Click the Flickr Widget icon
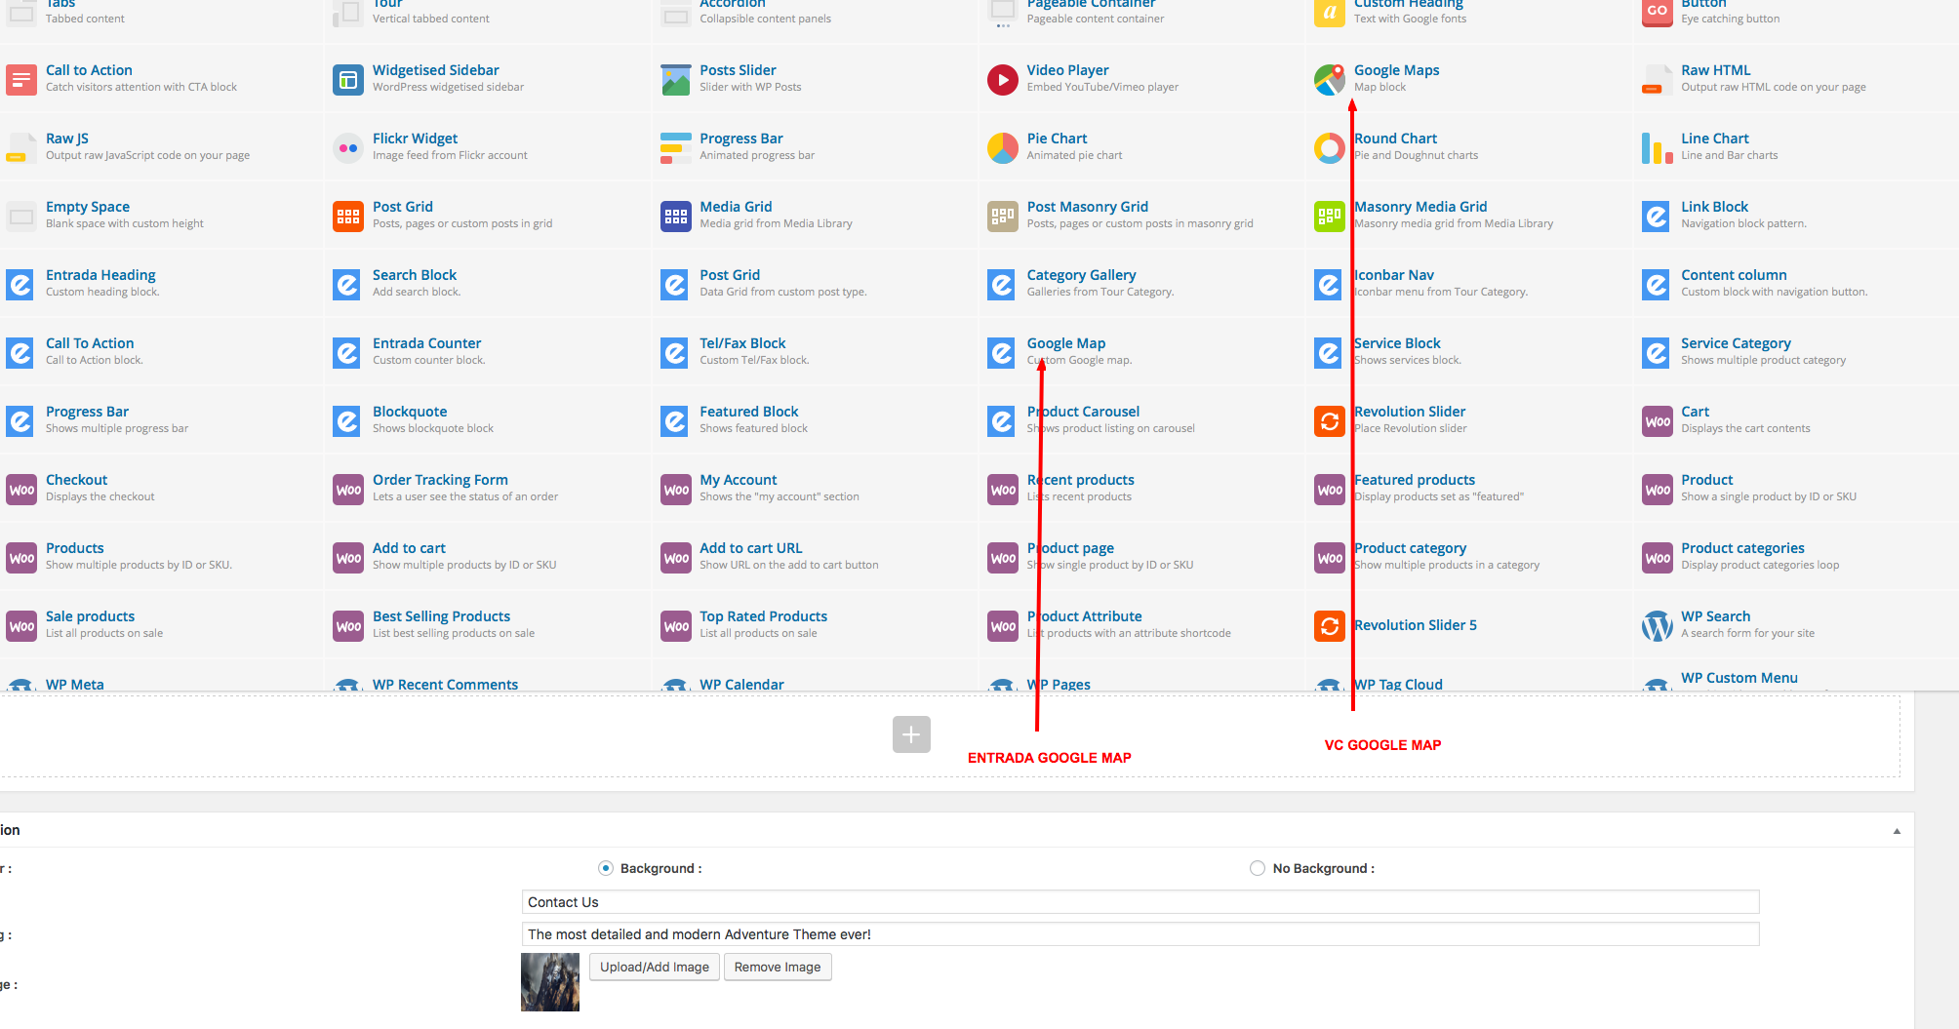 coord(348,147)
